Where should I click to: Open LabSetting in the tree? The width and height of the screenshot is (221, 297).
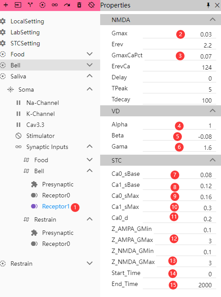(x=25, y=32)
